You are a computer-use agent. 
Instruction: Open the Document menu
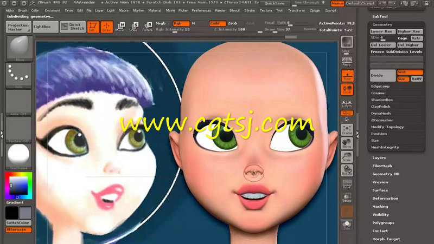(52, 10)
